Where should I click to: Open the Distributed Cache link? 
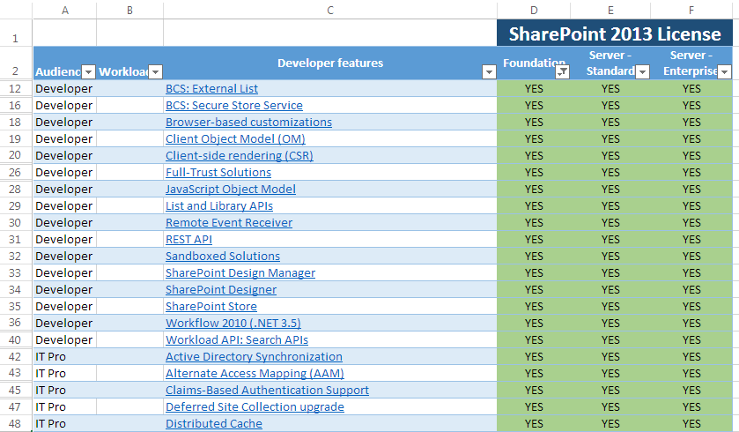coord(214,423)
